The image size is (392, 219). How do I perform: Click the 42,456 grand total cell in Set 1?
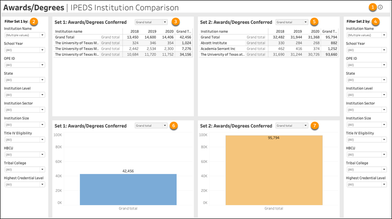(185, 37)
